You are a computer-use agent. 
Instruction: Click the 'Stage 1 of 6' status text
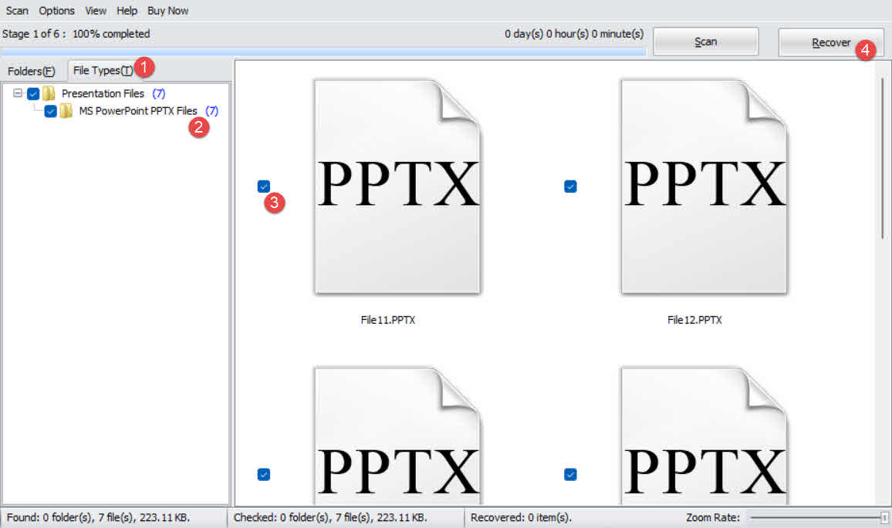[x=76, y=34]
